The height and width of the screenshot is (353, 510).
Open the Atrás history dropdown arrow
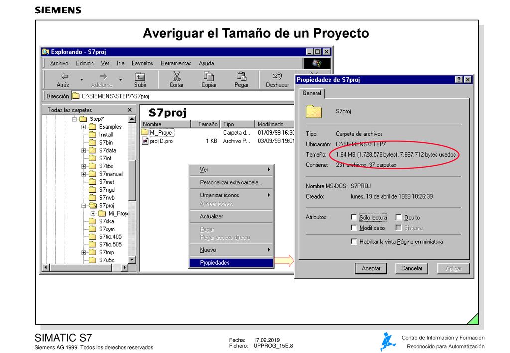82,79
